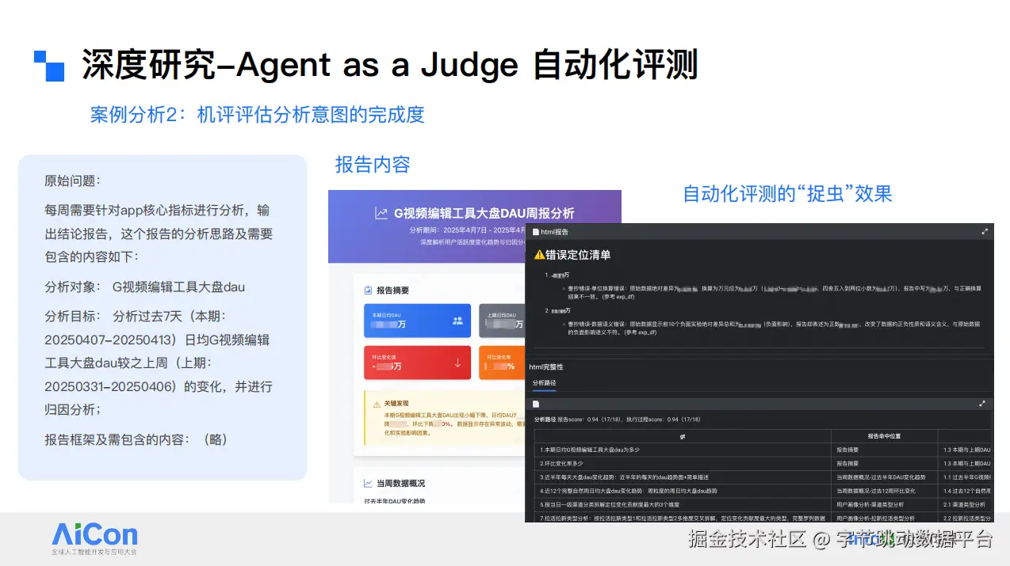The width and height of the screenshot is (1010, 566).
Task: Select the 分析路径 tab
Action: pos(544,383)
